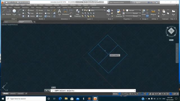Click the Erase icon in Modify panel
The height and width of the screenshot is (101, 180).
click(x=55, y=10)
